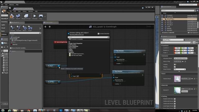The height and width of the screenshot is (112, 199).
Task: Toggle Looping on upper Play Animation node
Action: [x=122, y=63]
